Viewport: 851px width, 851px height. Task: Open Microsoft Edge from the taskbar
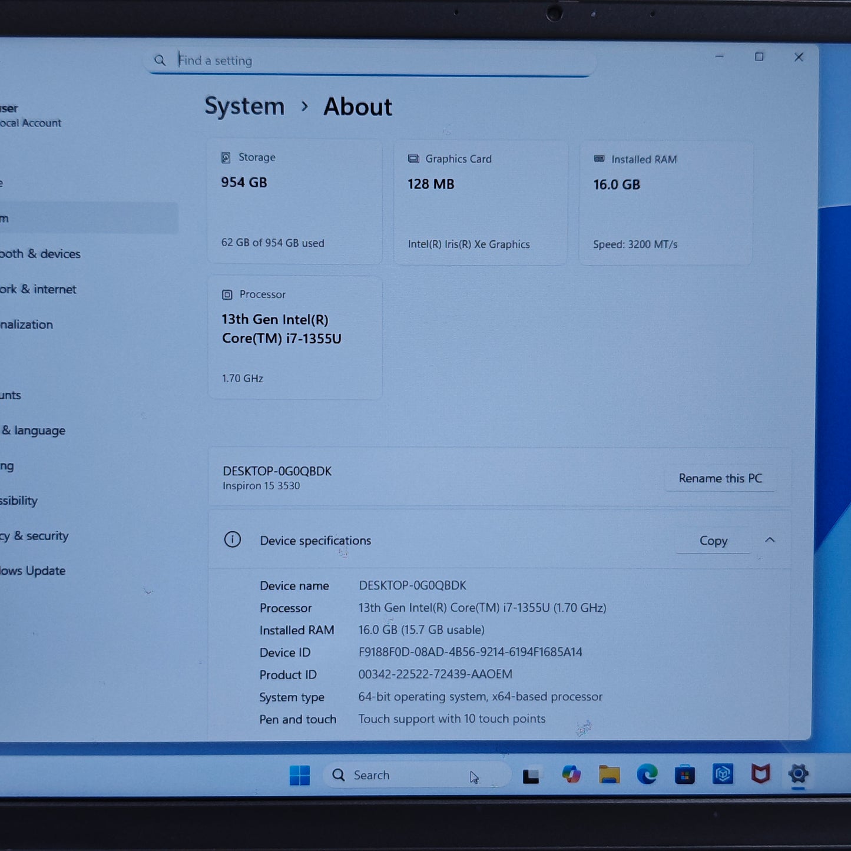click(x=647, y=775)
